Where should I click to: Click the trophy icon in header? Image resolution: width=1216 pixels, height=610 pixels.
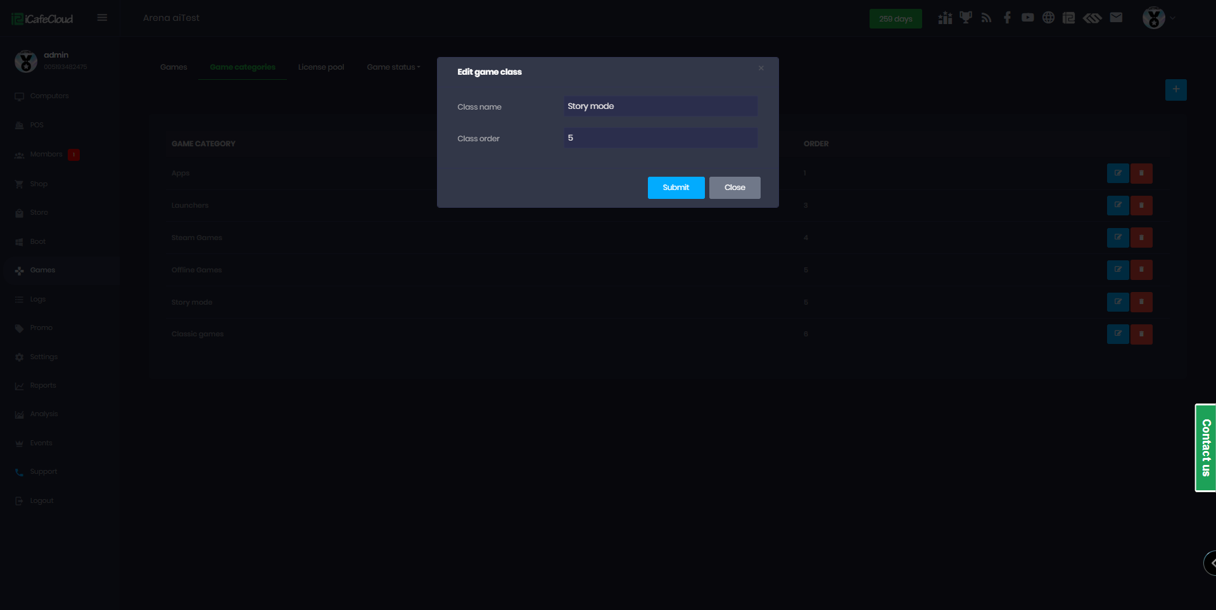coord(966,18)
